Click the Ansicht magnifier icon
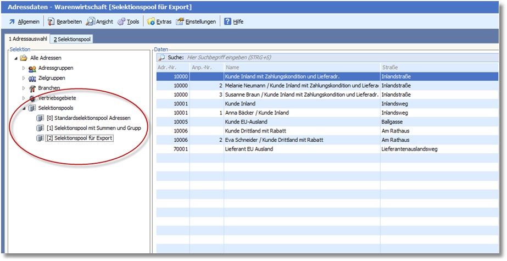 (90, 22)
